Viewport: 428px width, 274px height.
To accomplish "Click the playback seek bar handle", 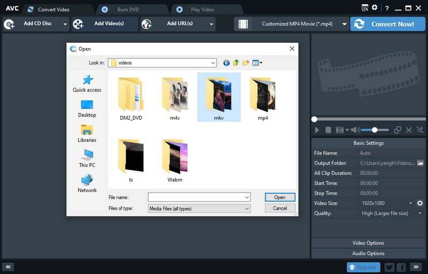I will click(x=314, y=119).
